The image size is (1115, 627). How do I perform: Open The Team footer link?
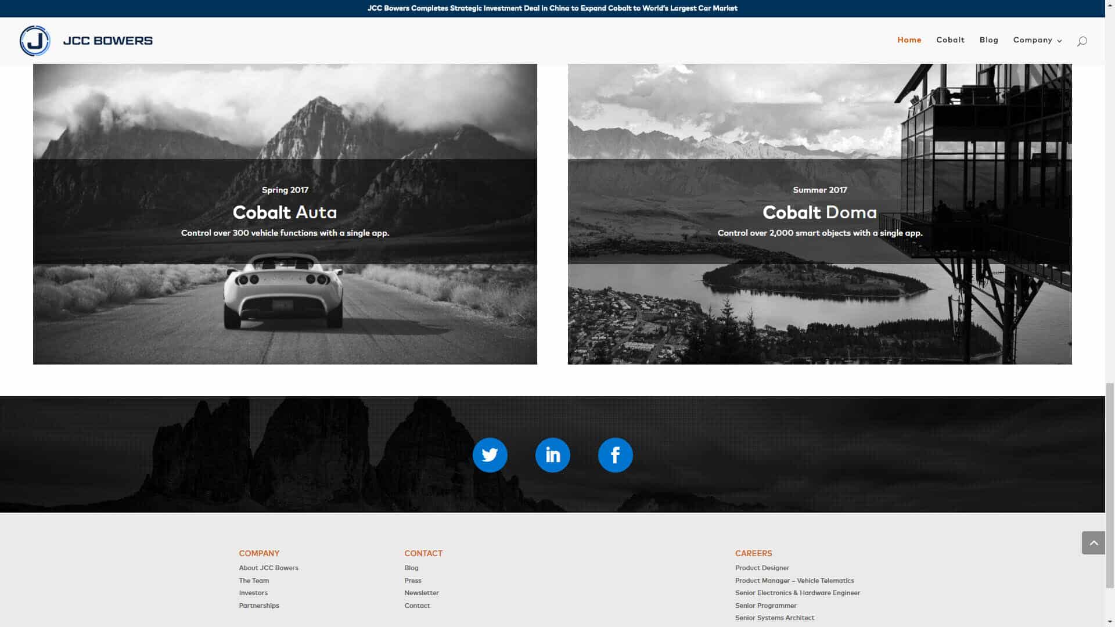254,581
